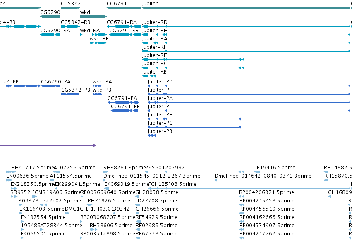Click the Jupiter-PH protein label

[x=160, y=90]
